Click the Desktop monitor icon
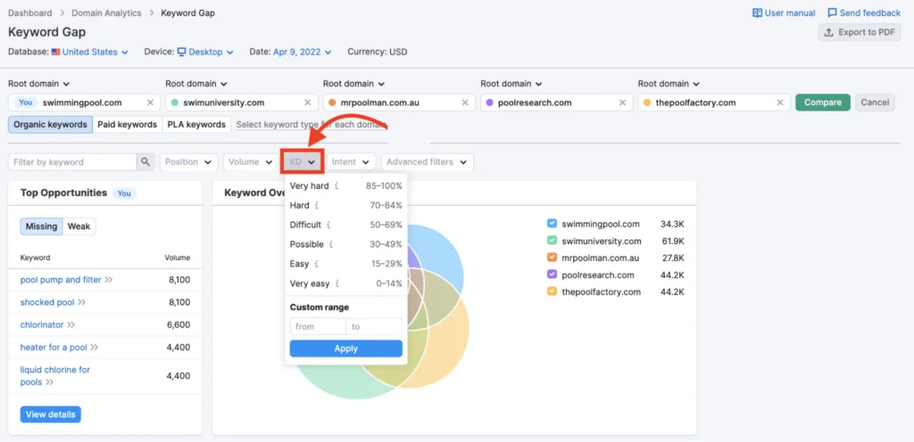This screenshot has height=442, width=914. click(181, 52)
